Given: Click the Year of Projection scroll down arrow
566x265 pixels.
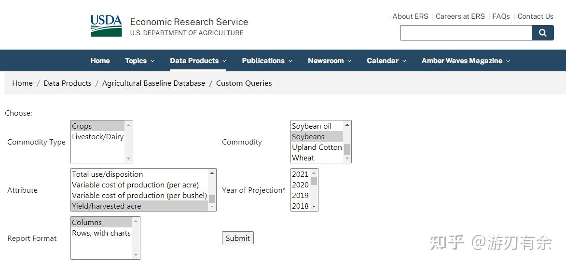Looking at the screenshot, I should point(314,207).
